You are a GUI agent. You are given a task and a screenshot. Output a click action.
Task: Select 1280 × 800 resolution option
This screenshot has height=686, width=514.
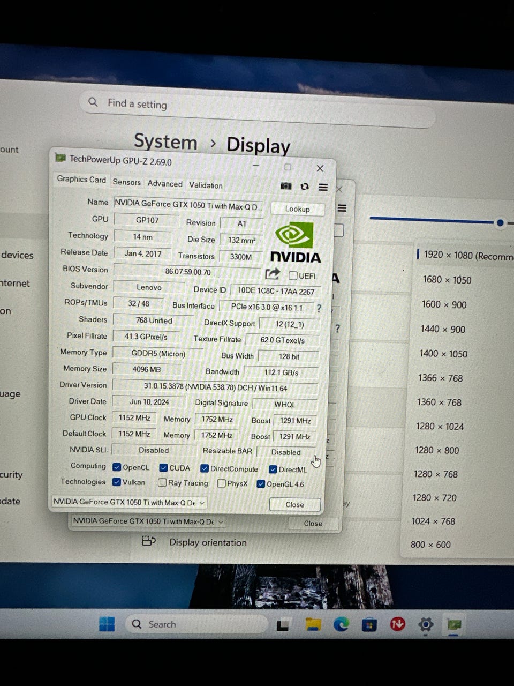pyautogui.click(x=437, y=450)
